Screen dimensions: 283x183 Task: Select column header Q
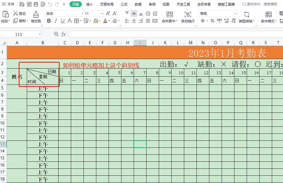coord(241,43)
